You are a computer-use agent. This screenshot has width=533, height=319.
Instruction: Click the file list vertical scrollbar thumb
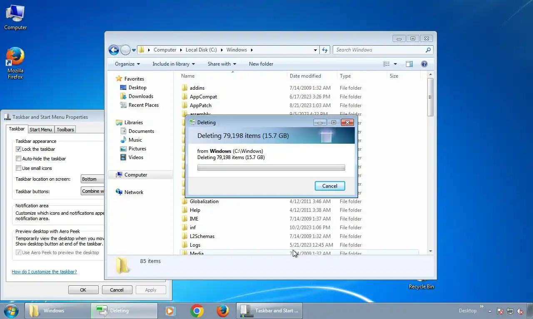click(x=430, y=97)
